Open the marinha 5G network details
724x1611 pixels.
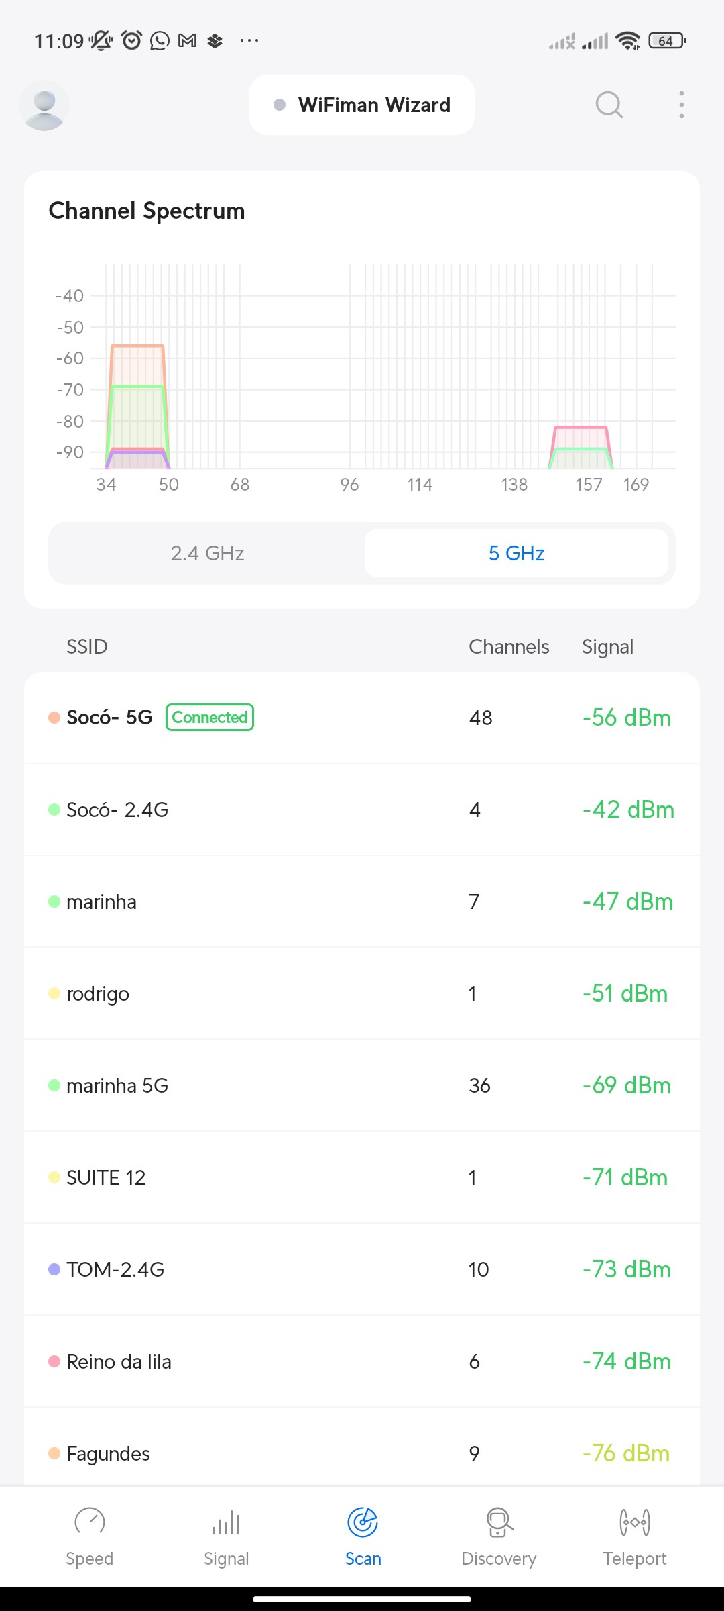pyautogui.click(x=362, y=1085)
